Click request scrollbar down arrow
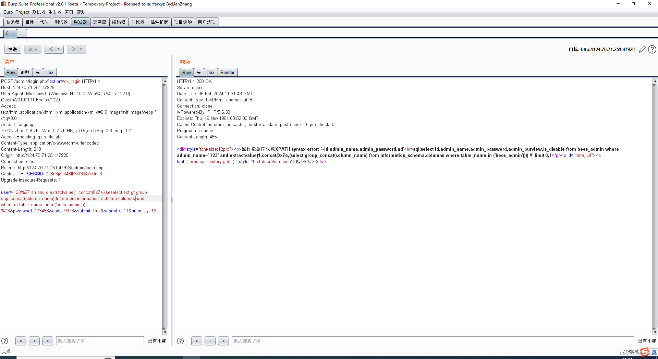Screen dimensions: 658x359 pyautogui.click(x=165, y=332)
